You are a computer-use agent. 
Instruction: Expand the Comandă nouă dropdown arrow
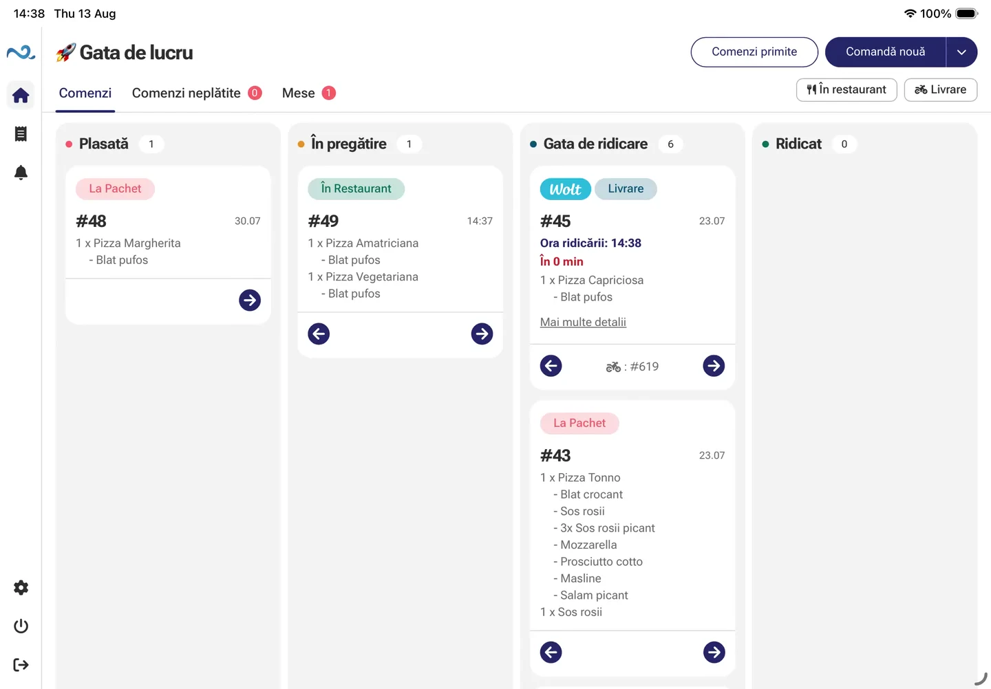pyautogui.click(x=961, y=52)
